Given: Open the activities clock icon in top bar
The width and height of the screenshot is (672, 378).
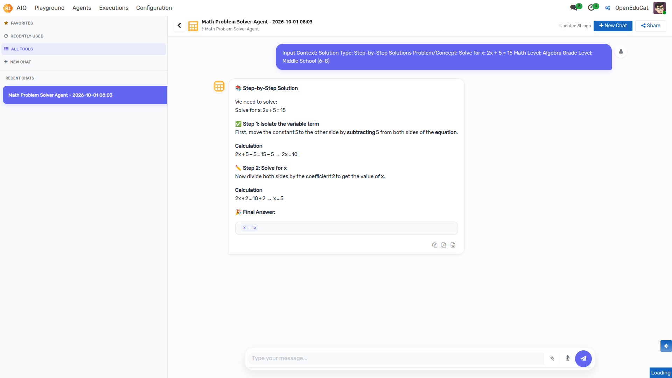Looking at the screenshot, I should pyautogui.click(x=593, y=7).
